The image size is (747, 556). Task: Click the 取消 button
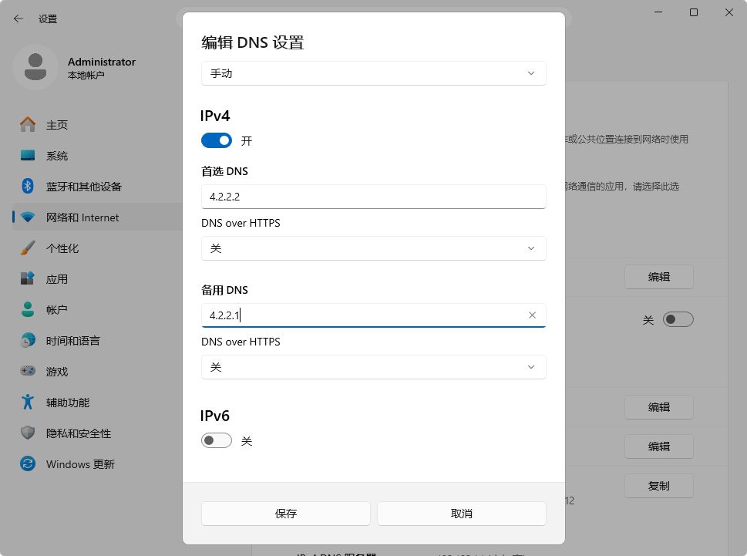tap(461, 514)
